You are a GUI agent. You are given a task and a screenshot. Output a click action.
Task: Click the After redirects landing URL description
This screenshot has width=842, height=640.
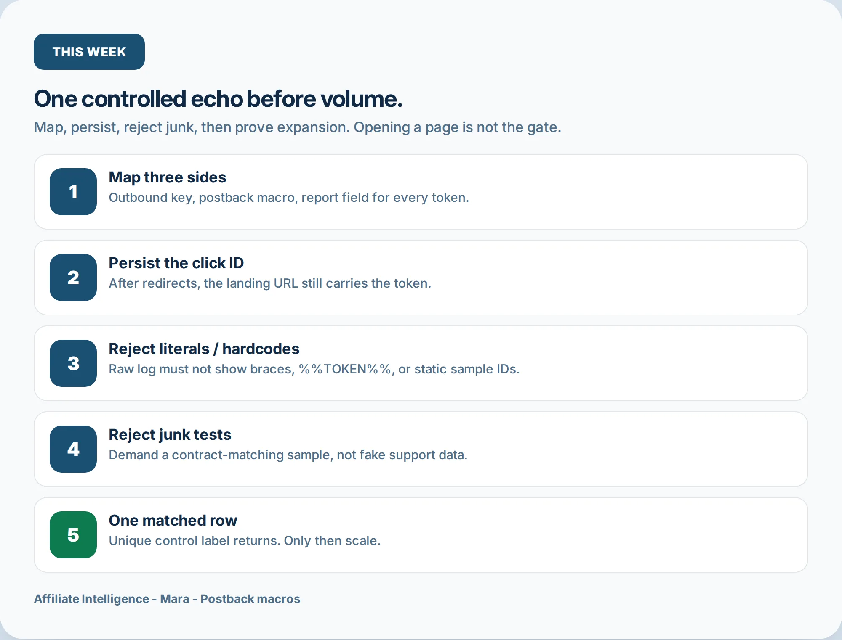click(x=270, y=283)
